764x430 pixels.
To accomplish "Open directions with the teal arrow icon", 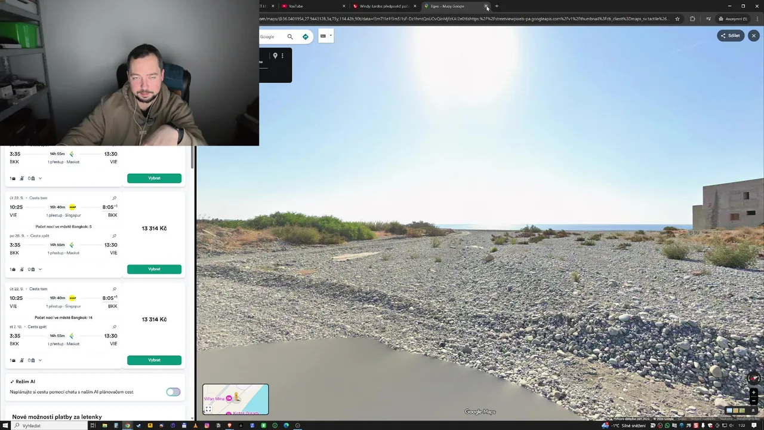I will pyautogui.click(x=306, y=36).
